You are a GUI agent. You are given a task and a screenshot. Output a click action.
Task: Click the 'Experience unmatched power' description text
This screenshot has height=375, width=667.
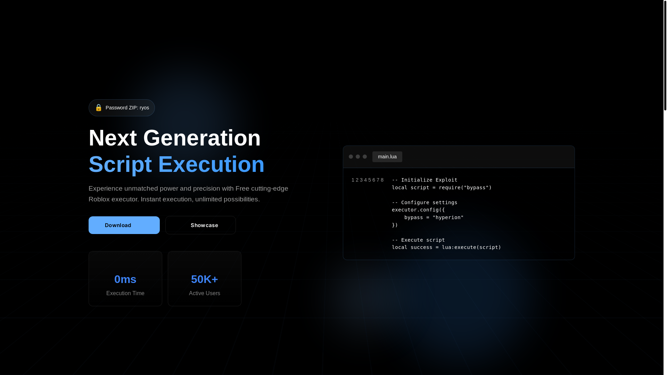click(x=188, y=194)
